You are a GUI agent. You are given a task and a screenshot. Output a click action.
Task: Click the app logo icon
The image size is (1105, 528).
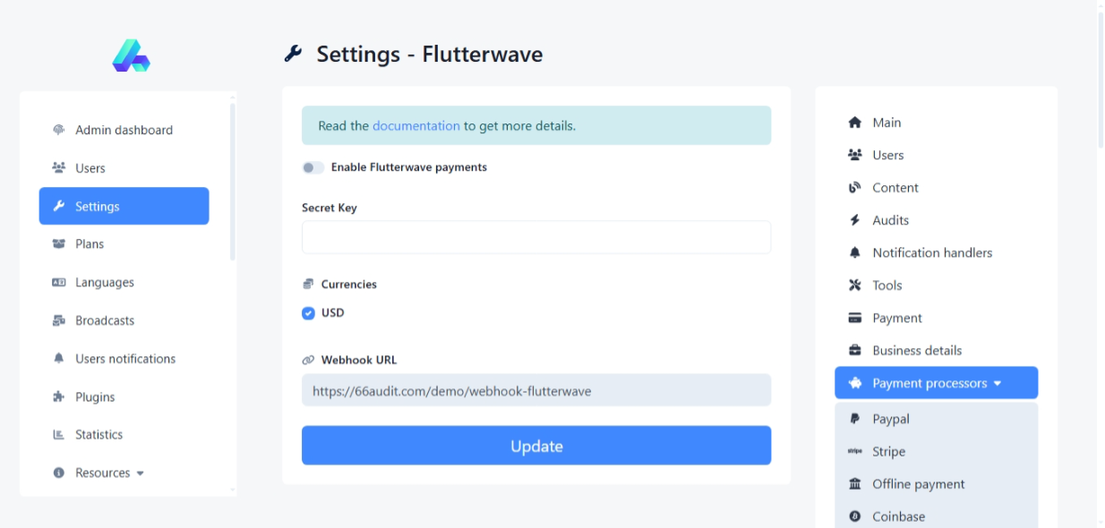(x=131, y=55)
